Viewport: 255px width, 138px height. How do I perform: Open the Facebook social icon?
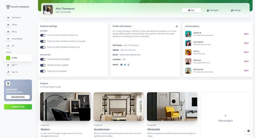[121, 65]
